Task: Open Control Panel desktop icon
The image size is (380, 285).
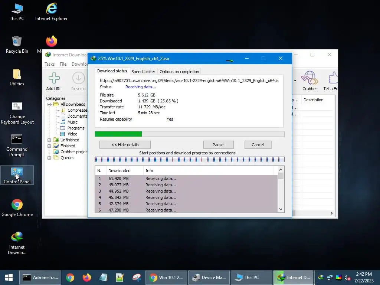Action: pyautogui.click(x=17, y=175)
